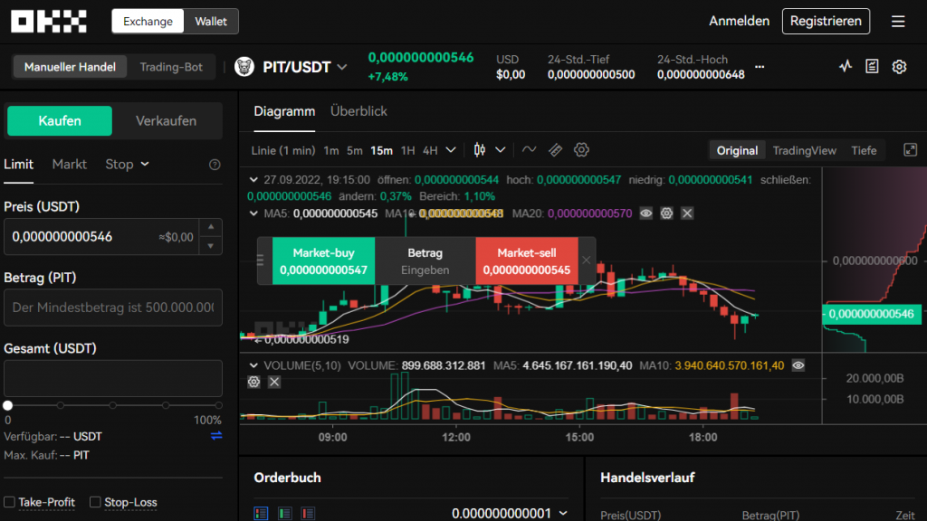927x521 pixels.
Task: Hide the MA indicator via eye icon
Action: (x=645, y=213)
